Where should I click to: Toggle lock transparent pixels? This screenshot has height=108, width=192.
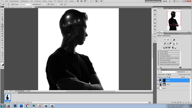tap(164, 77)
